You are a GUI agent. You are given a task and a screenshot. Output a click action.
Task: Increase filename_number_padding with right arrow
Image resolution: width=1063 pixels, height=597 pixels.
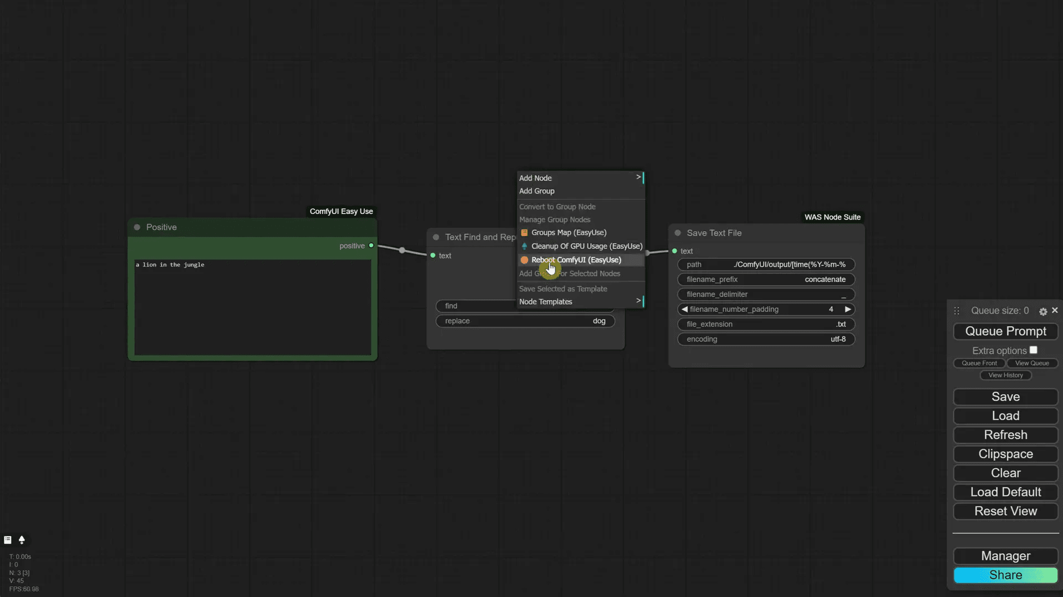848,310
